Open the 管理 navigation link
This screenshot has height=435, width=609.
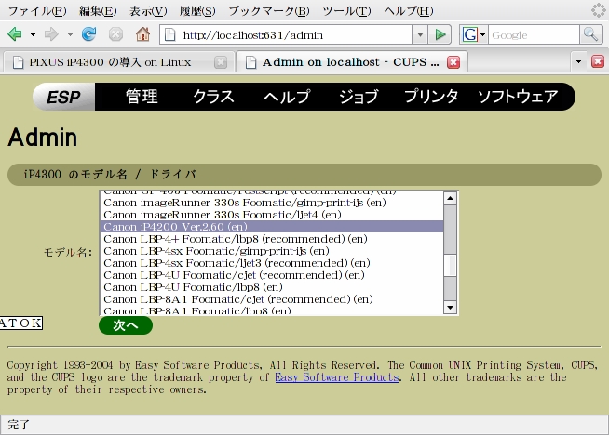[142, 97]
